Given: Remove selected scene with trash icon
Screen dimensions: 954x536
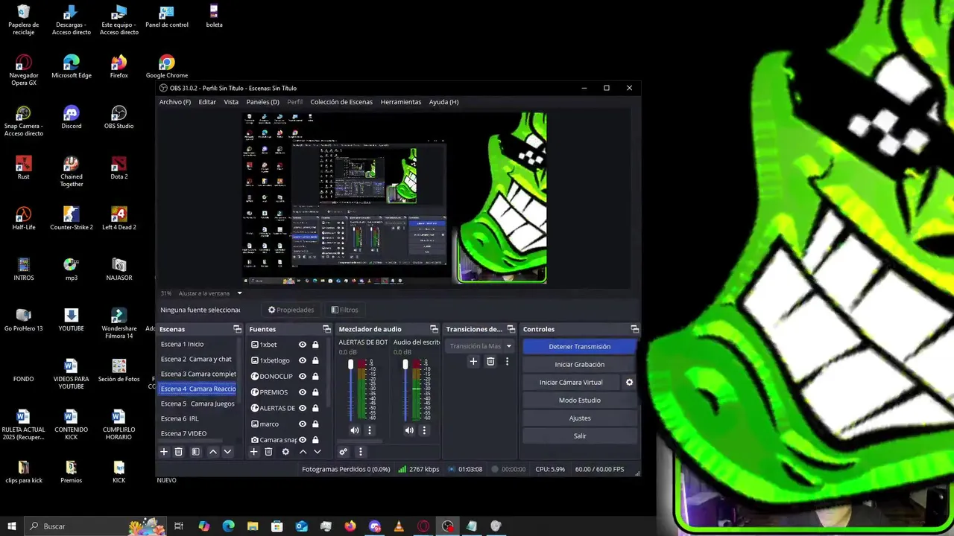Looking at the screenshot, I should pos(179,452).
